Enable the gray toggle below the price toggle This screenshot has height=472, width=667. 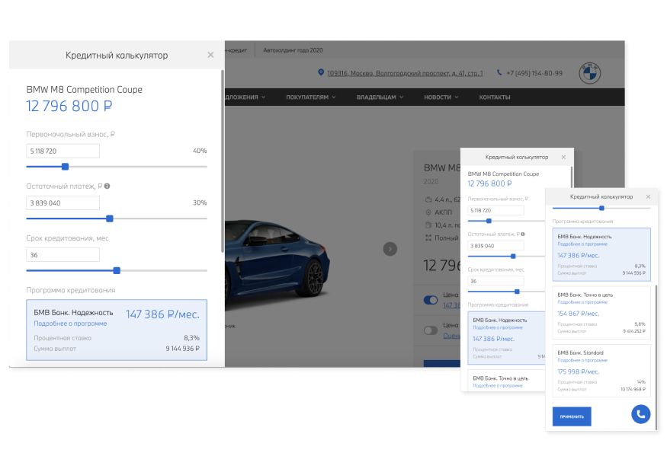click(431, 330)
